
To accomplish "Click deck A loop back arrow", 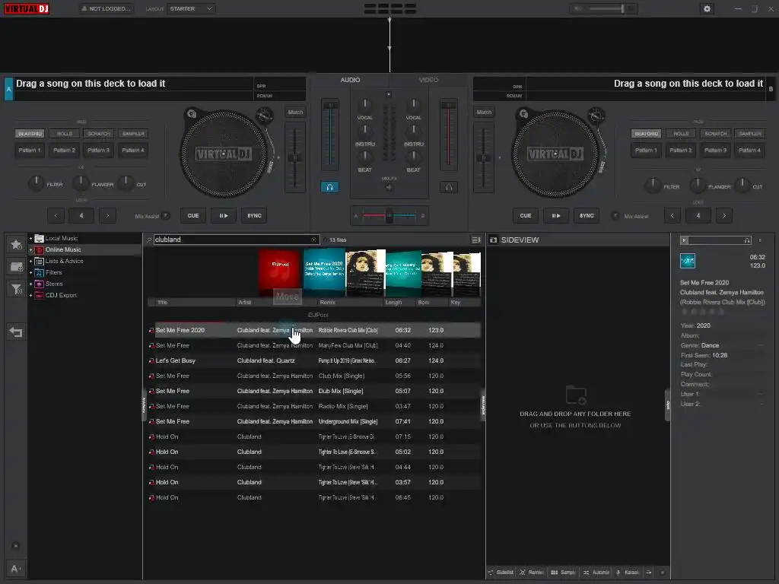I will coord(56,215).
